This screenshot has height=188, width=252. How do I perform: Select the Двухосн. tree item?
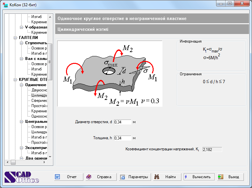point(39,90)
